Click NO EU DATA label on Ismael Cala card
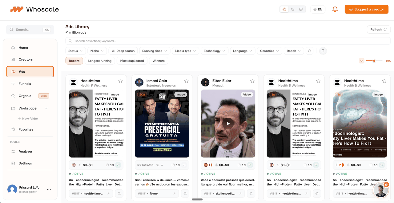The height and width of the screenshot is (203, 394). click(146, 165)
